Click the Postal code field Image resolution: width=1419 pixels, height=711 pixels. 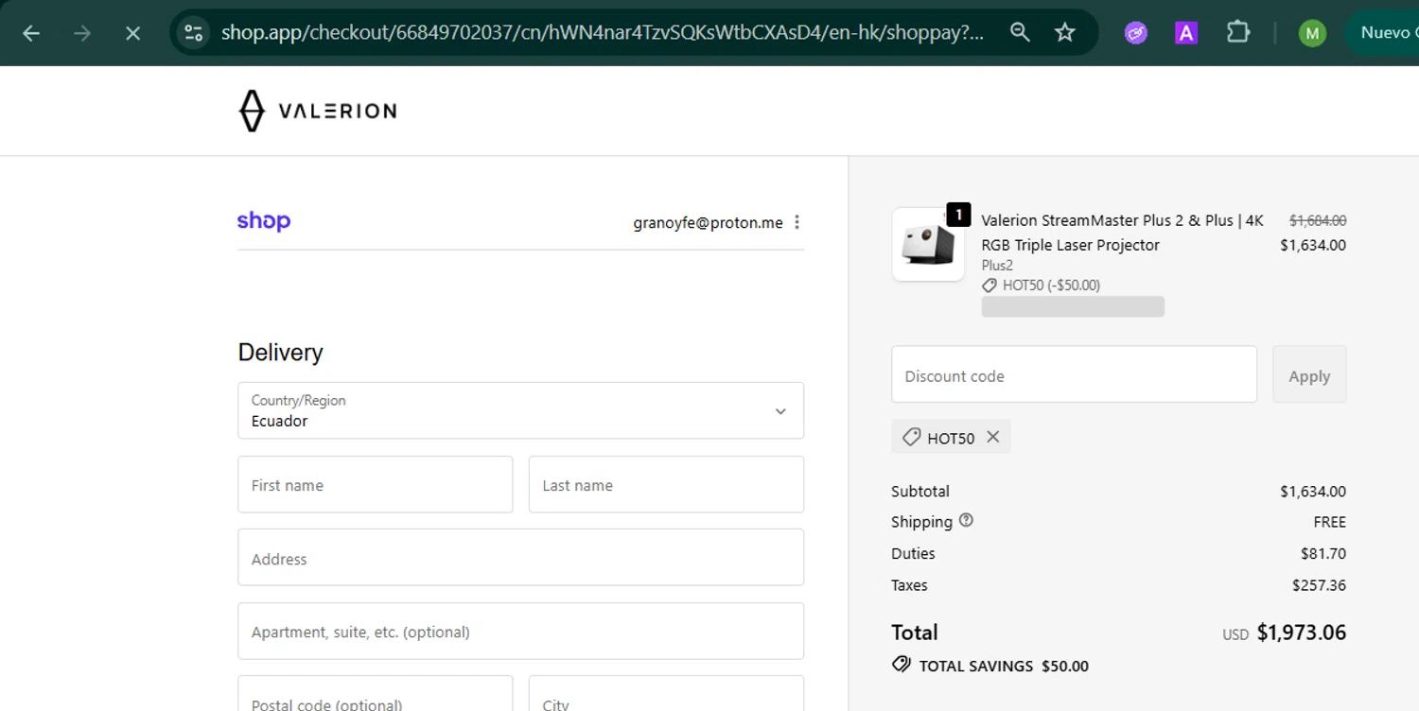click(x=376, y=695)
